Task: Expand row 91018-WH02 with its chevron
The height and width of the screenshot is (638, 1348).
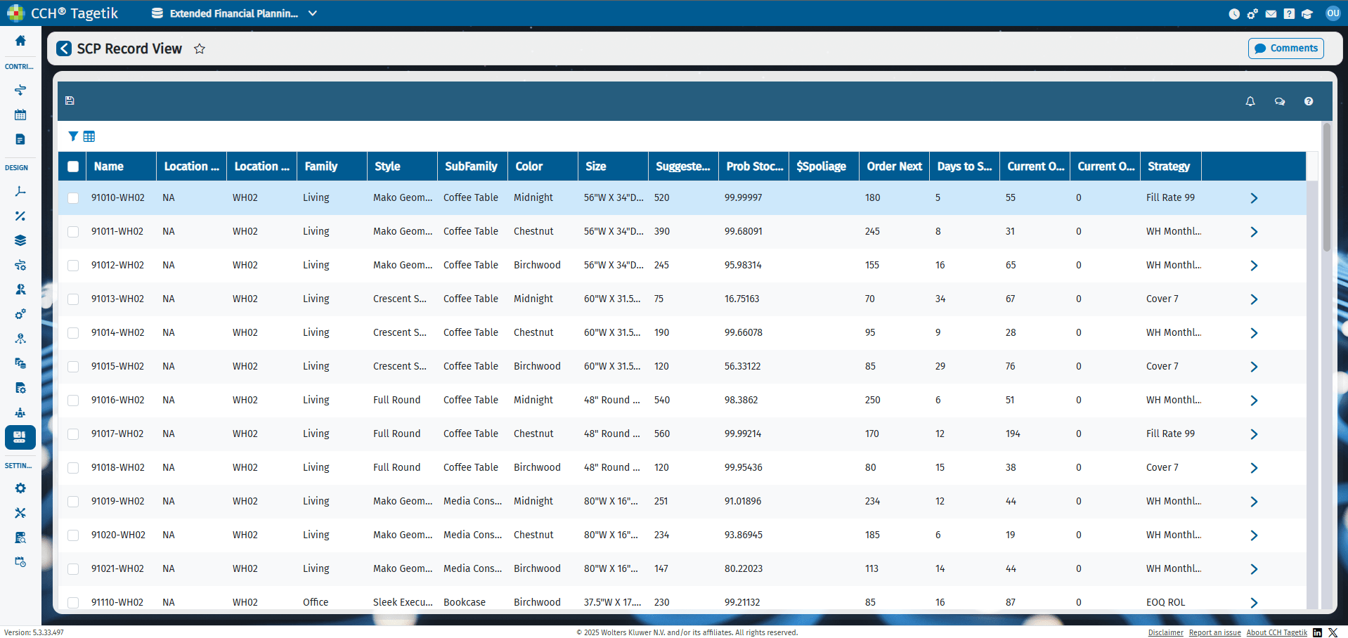Action: point(1254,468)
